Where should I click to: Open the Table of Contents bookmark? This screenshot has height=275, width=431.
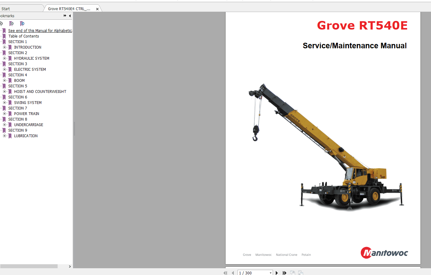pos(23,36)
